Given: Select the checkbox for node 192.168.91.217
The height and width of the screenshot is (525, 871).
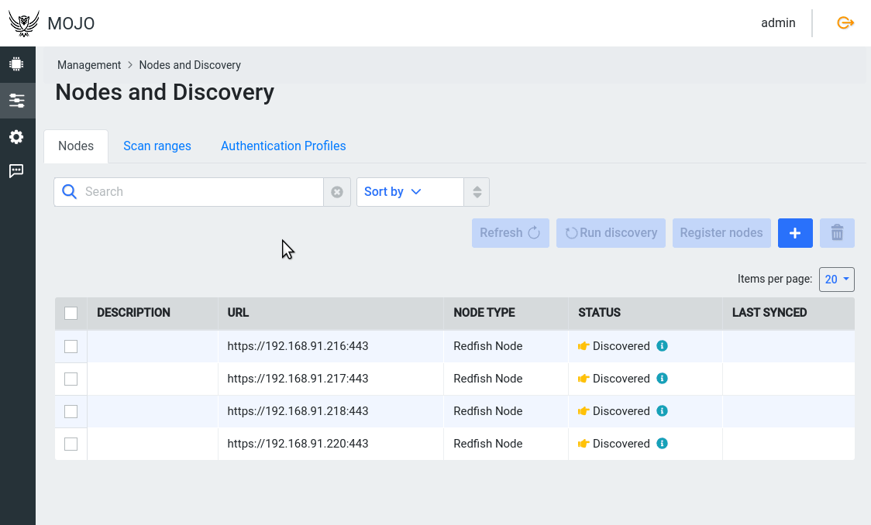Looking at the screenshot, I should [x=71, y=379].
